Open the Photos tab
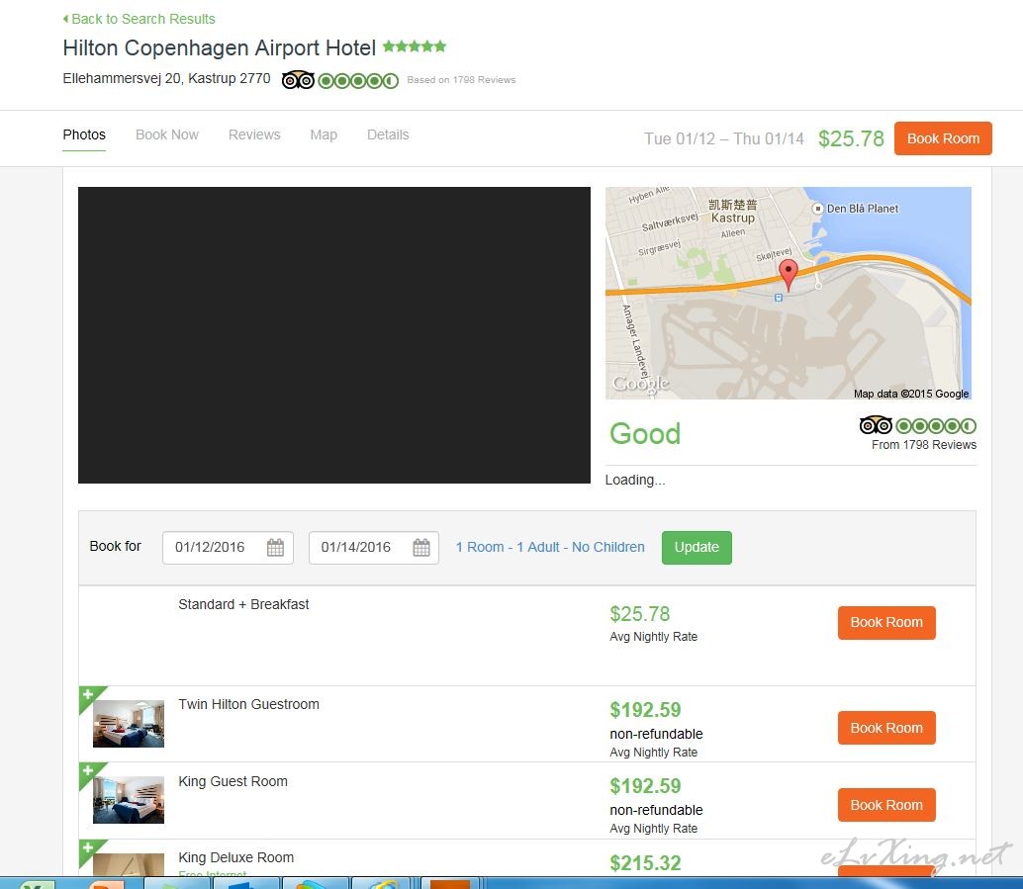 coord(84,135)
